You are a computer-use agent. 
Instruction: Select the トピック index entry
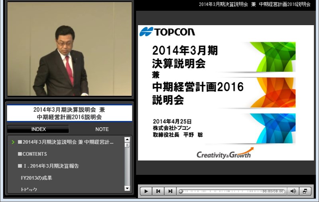coord(29,189)
